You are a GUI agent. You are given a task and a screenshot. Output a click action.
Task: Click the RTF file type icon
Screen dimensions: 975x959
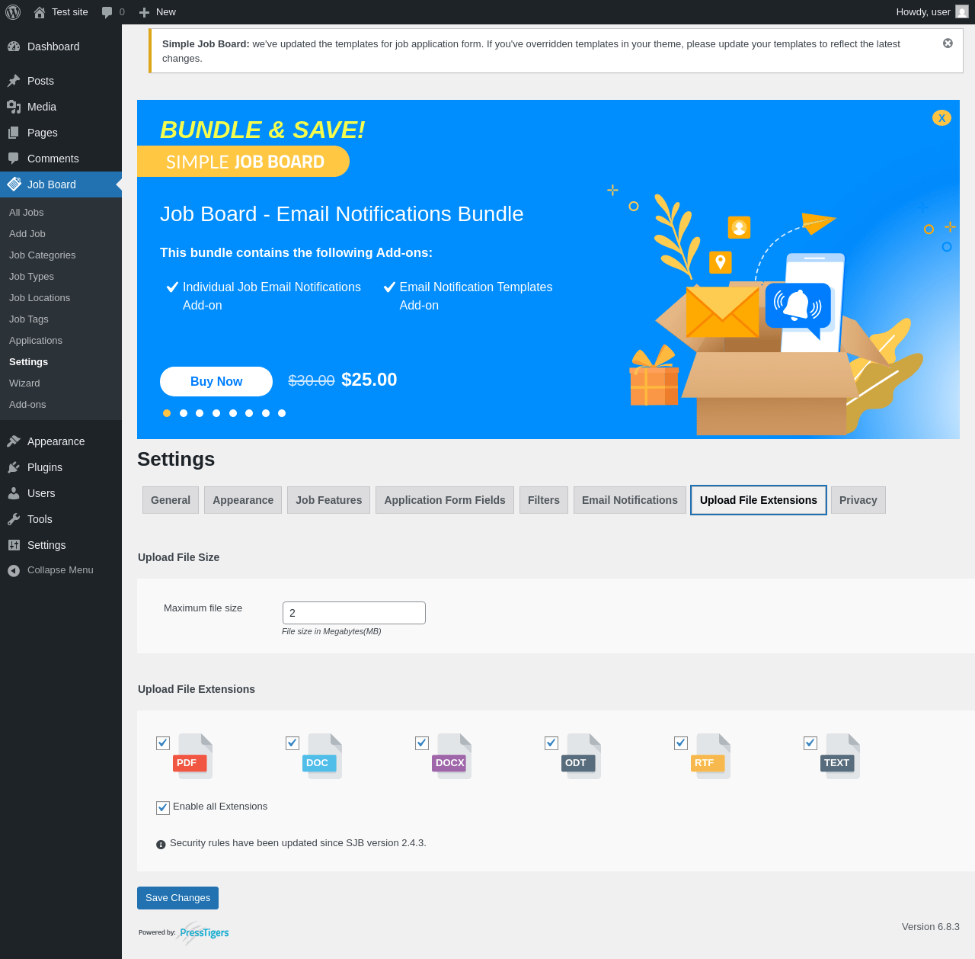click(711, 755)
